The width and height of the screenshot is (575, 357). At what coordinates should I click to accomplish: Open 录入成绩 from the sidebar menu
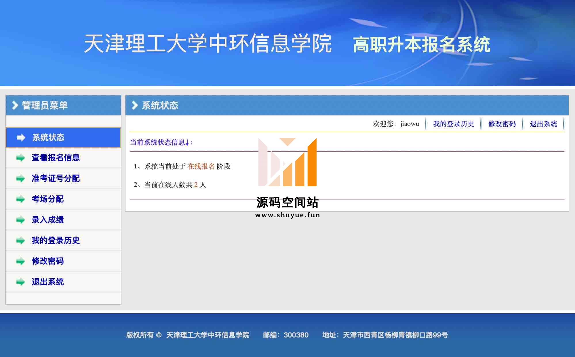click(63, 220)
